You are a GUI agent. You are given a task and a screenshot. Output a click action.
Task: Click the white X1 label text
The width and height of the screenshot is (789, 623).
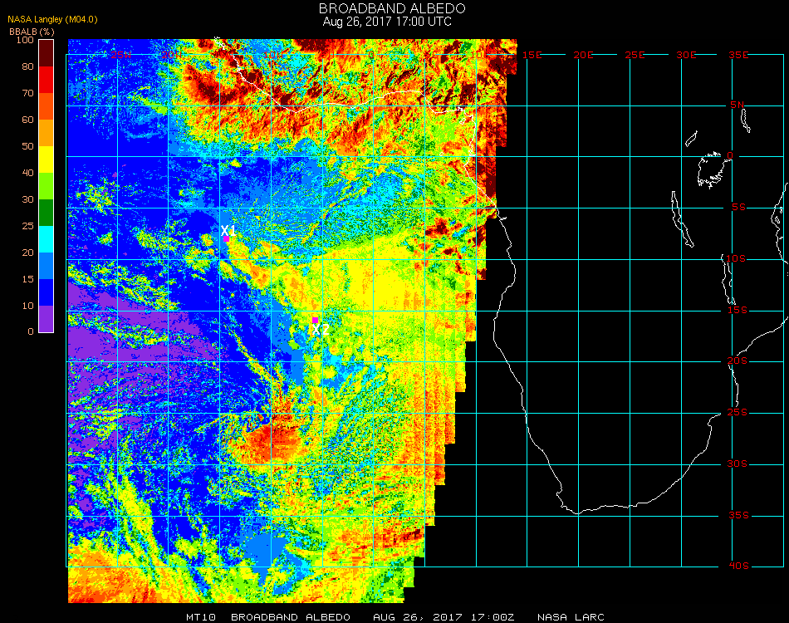(228, 230)
